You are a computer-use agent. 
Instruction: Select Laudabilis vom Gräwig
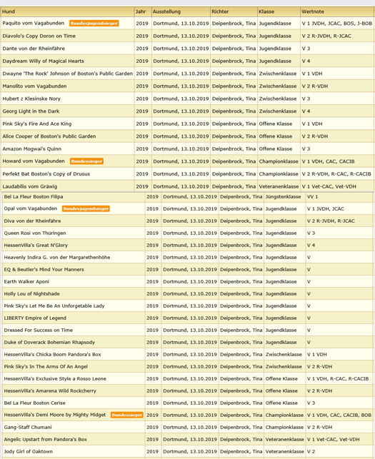coord(30,186)
